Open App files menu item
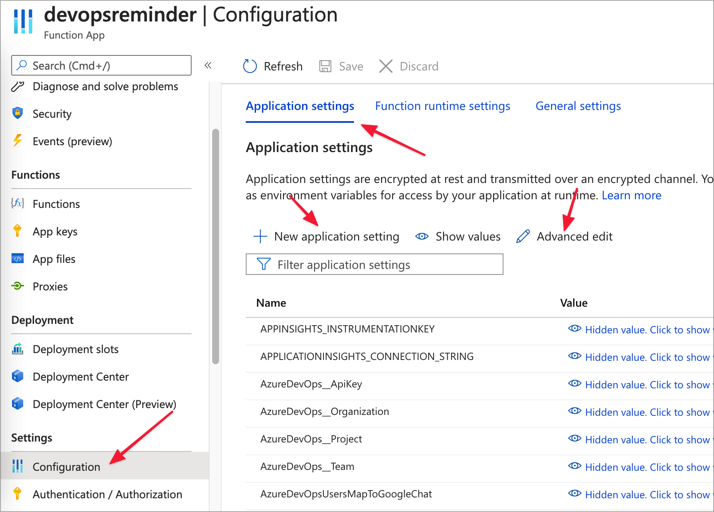The image size is (714, 512). coord(54,259)
